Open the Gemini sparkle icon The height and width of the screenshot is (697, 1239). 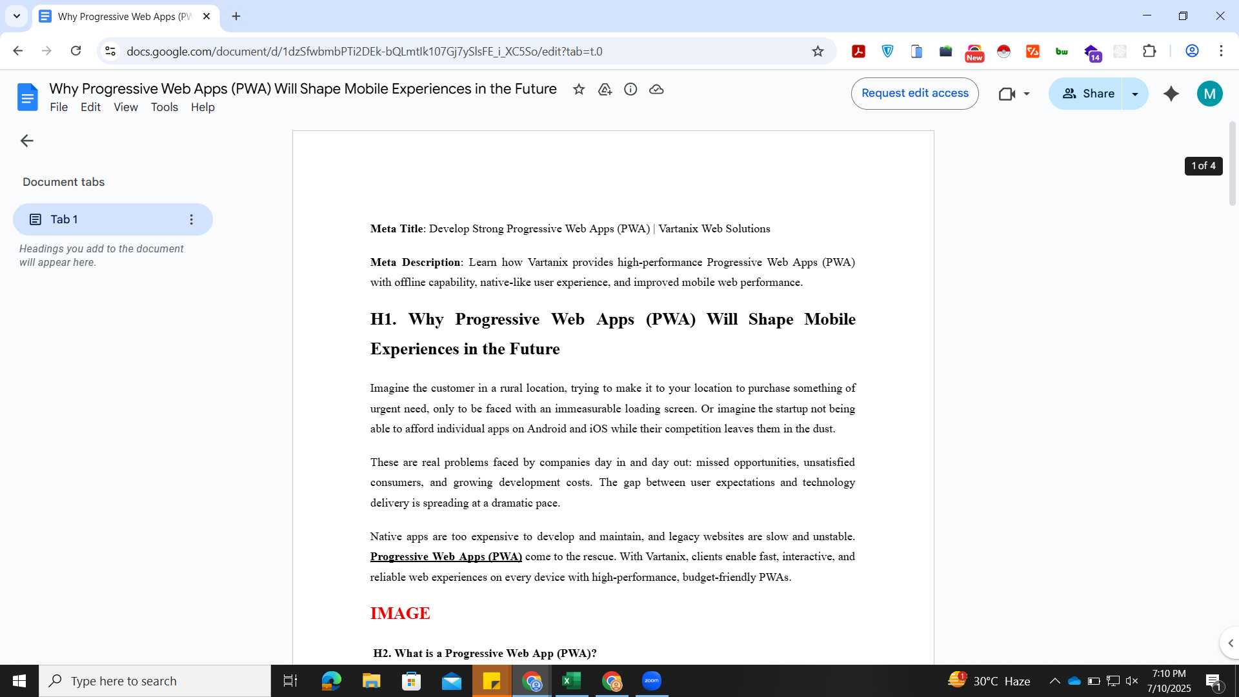[1171, 94]
